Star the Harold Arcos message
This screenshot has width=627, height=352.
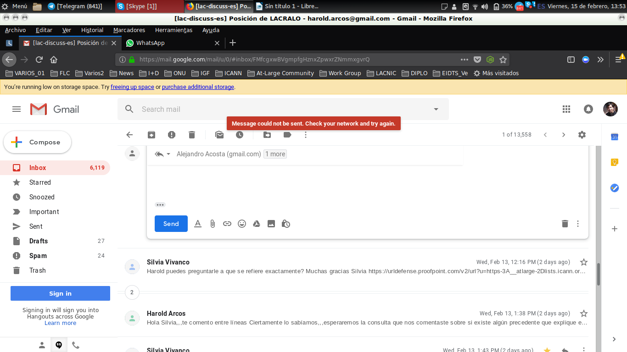pos(583,313)
